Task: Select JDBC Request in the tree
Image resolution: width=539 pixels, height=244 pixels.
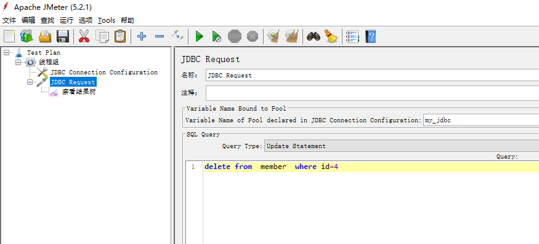Action: tap(73, 82)
